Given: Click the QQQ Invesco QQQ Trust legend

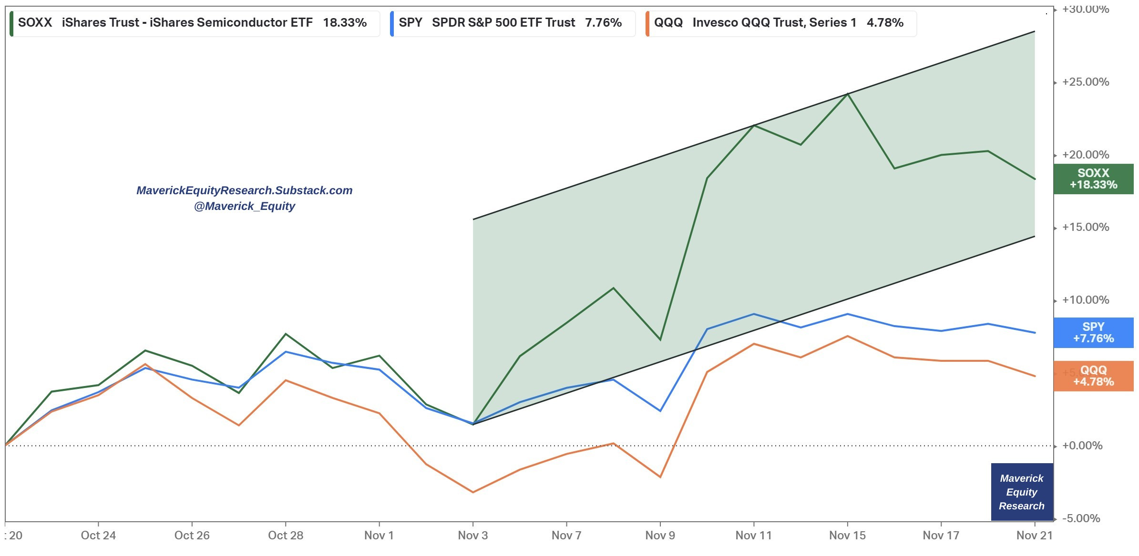Looking at the screenshot, I should [x=781, y=23].
